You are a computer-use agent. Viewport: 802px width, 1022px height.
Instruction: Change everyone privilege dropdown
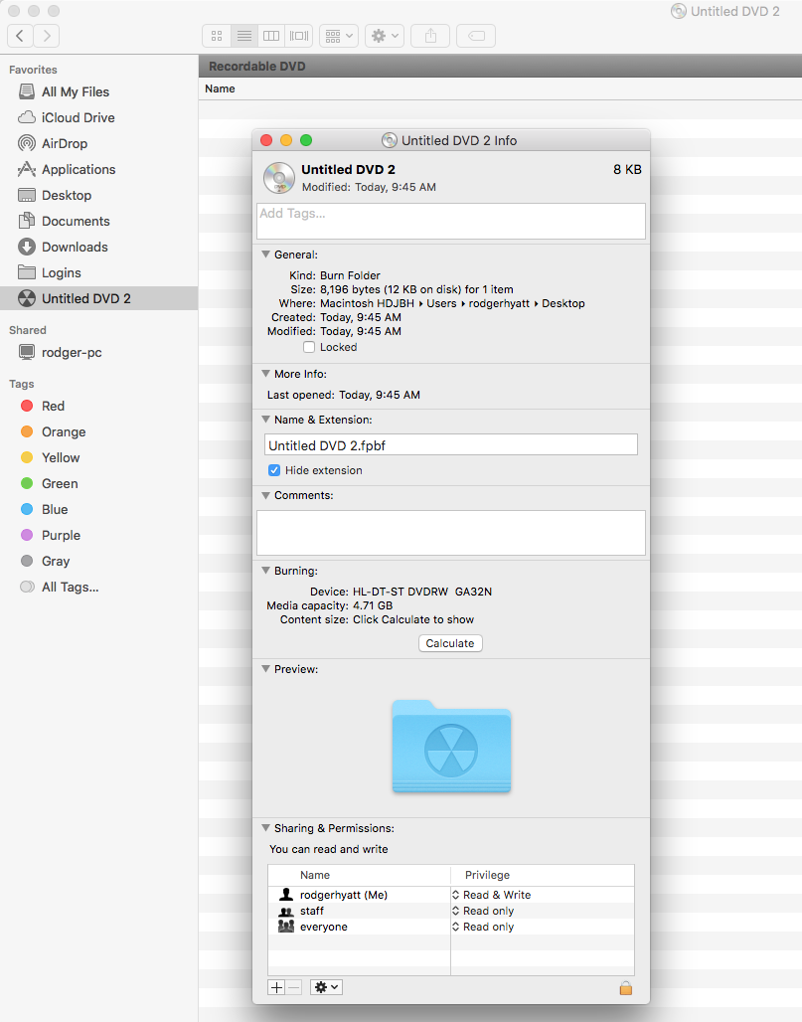click(483, 927)
